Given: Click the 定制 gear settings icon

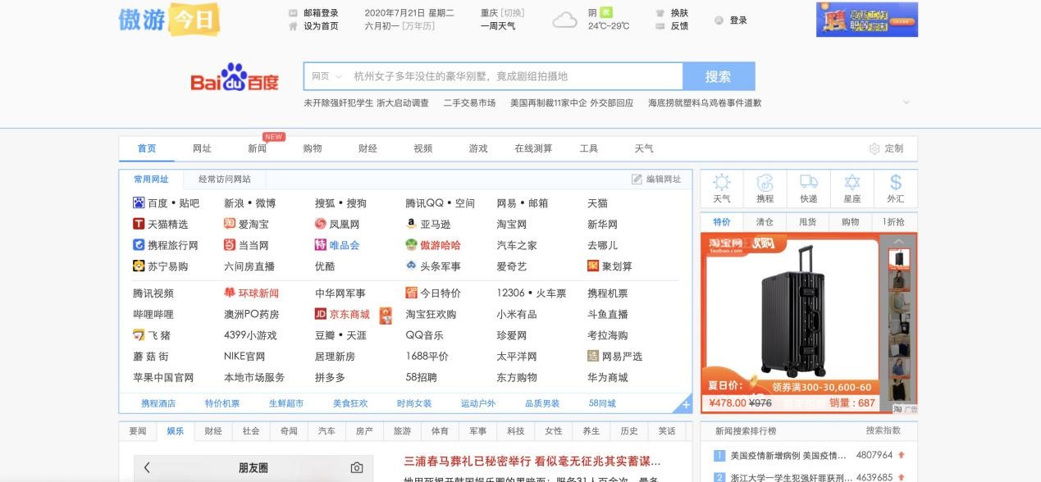Looking at the screenshot, I should point(874,148).
